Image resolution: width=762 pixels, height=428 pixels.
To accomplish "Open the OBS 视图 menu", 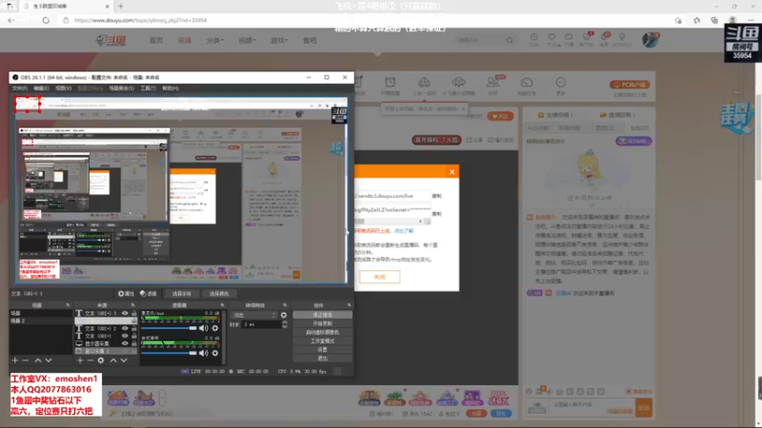I will (63, 88).
